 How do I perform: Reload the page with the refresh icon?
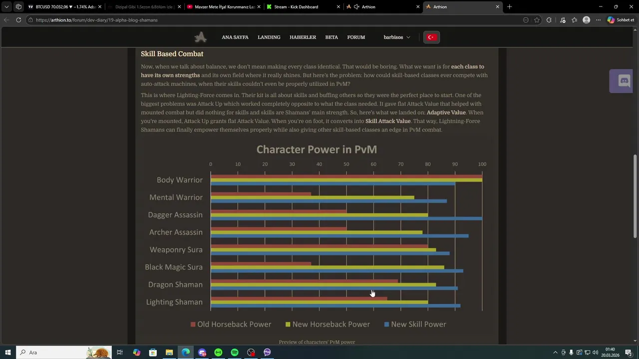(18, 20)
